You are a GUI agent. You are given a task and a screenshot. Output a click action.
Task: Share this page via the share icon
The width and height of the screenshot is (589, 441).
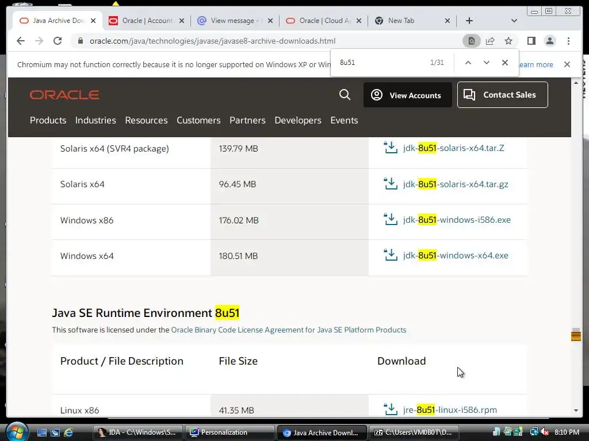(x=490, y=41)
